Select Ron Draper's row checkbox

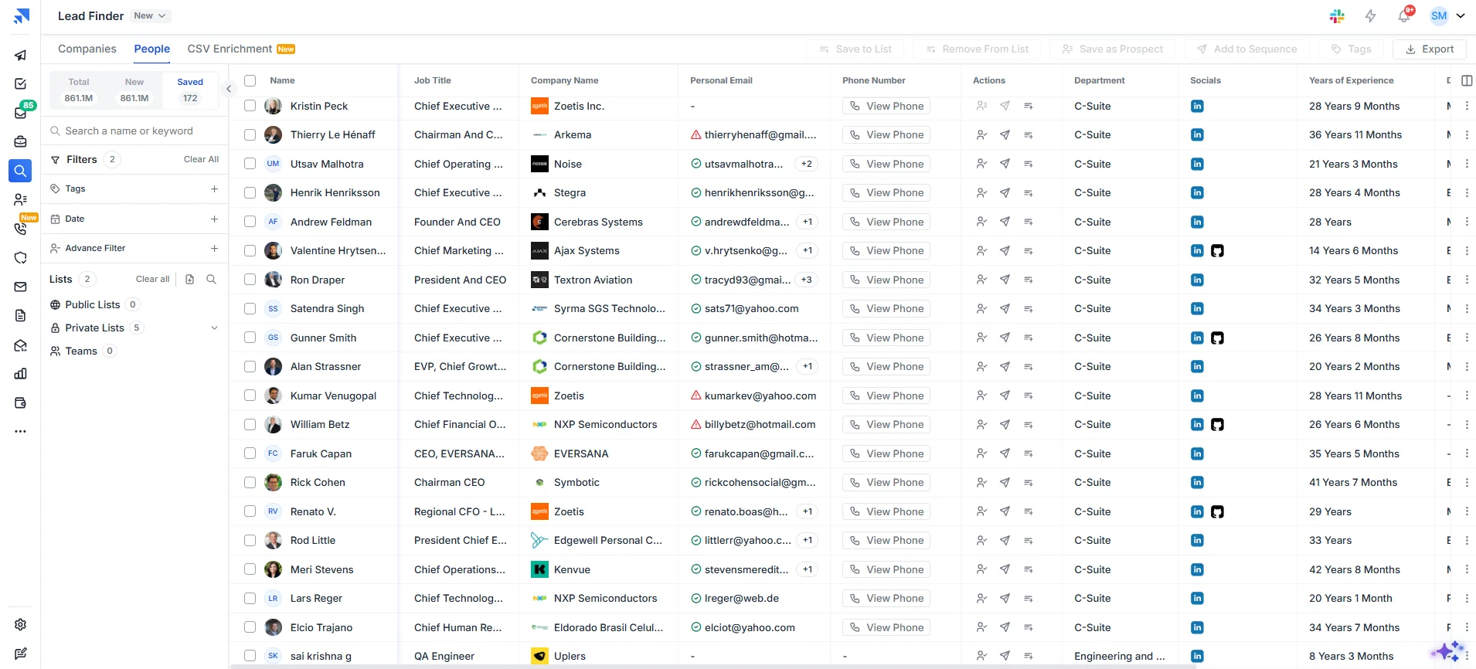click(250, 280)
